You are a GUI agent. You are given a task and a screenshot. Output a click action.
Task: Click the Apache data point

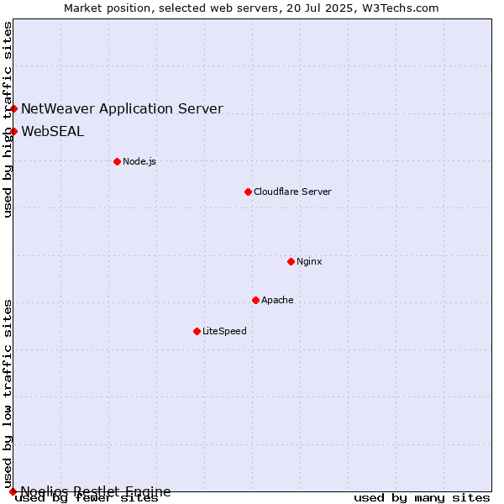click(255, 300)
